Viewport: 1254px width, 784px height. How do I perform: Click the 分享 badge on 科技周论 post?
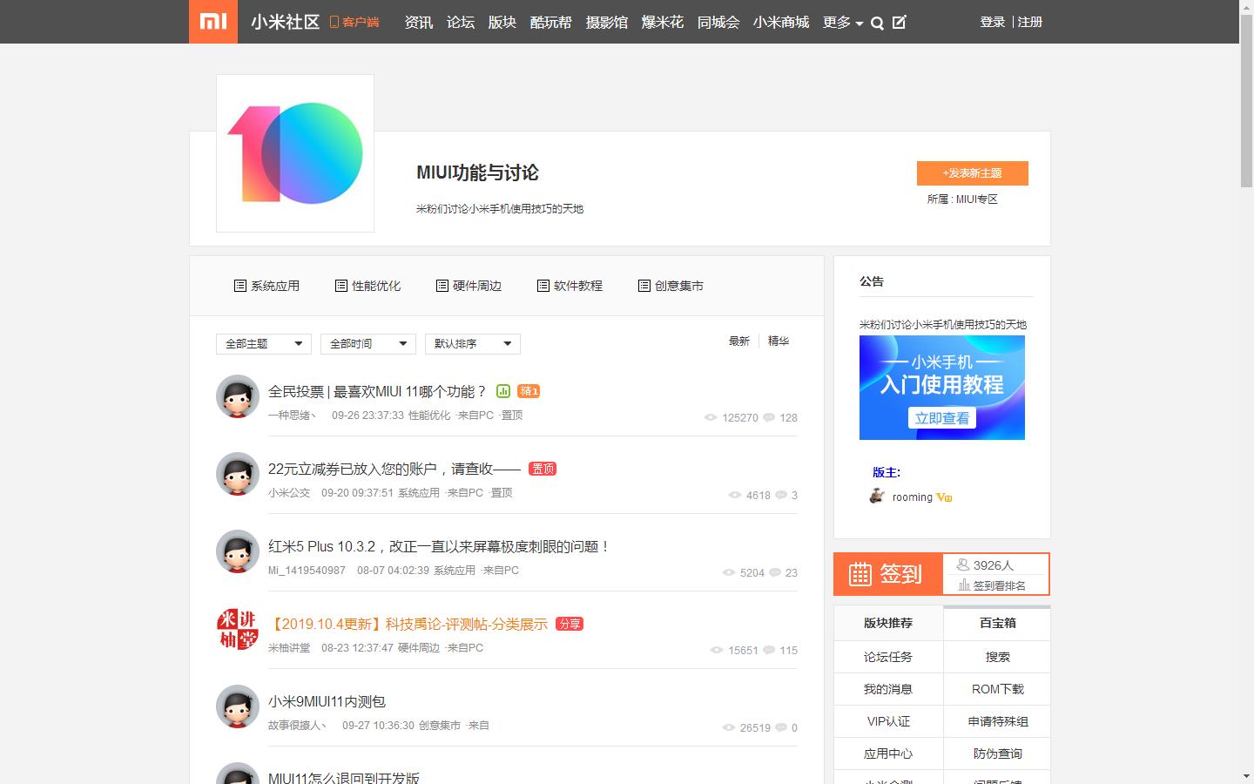tap(570, 624)
